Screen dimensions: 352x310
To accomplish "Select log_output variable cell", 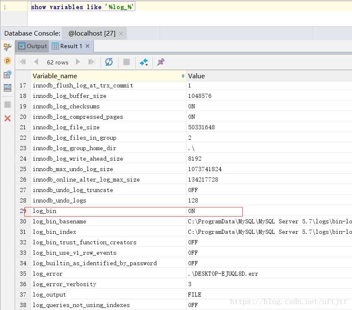I will point(109,295).
